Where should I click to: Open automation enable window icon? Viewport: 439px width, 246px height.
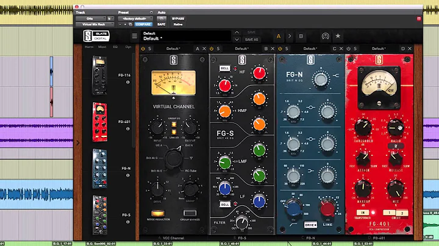click(x=161, y=19)
